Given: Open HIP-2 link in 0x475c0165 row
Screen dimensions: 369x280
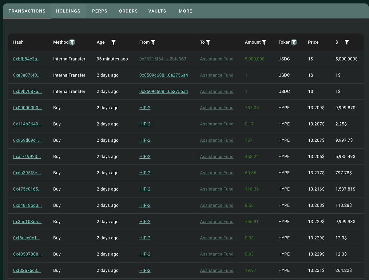Looking at the screenshot, I should coord(145,189).
